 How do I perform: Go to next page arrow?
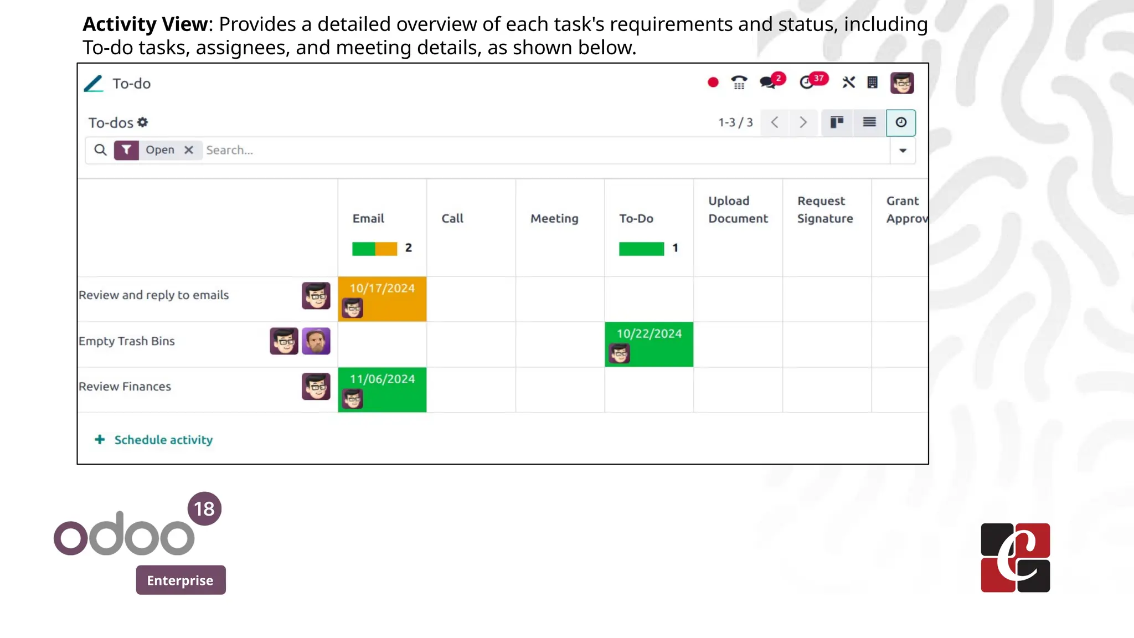point(803,122)
